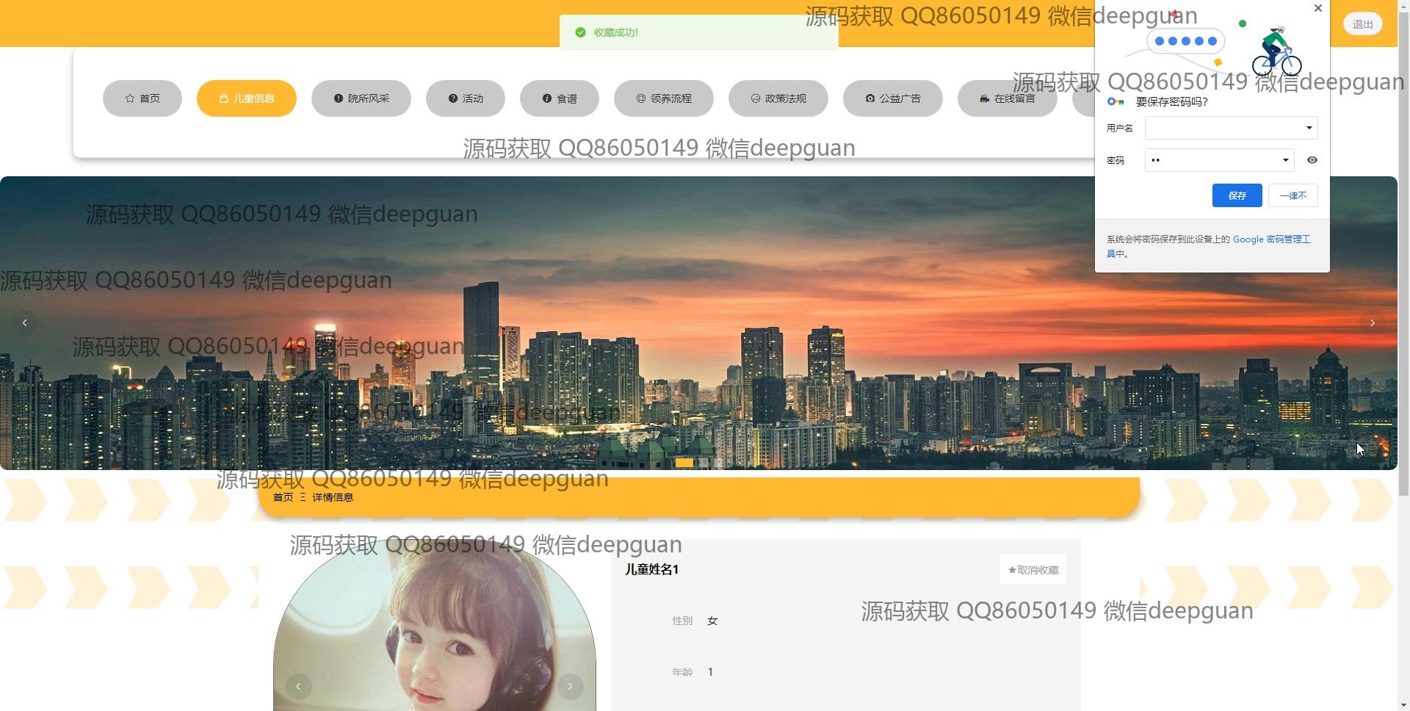Click the 性别 label

coord(682,621)
